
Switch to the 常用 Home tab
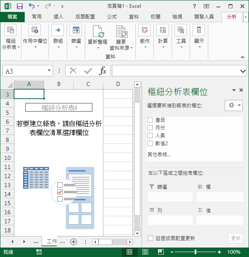pos(37,16)
